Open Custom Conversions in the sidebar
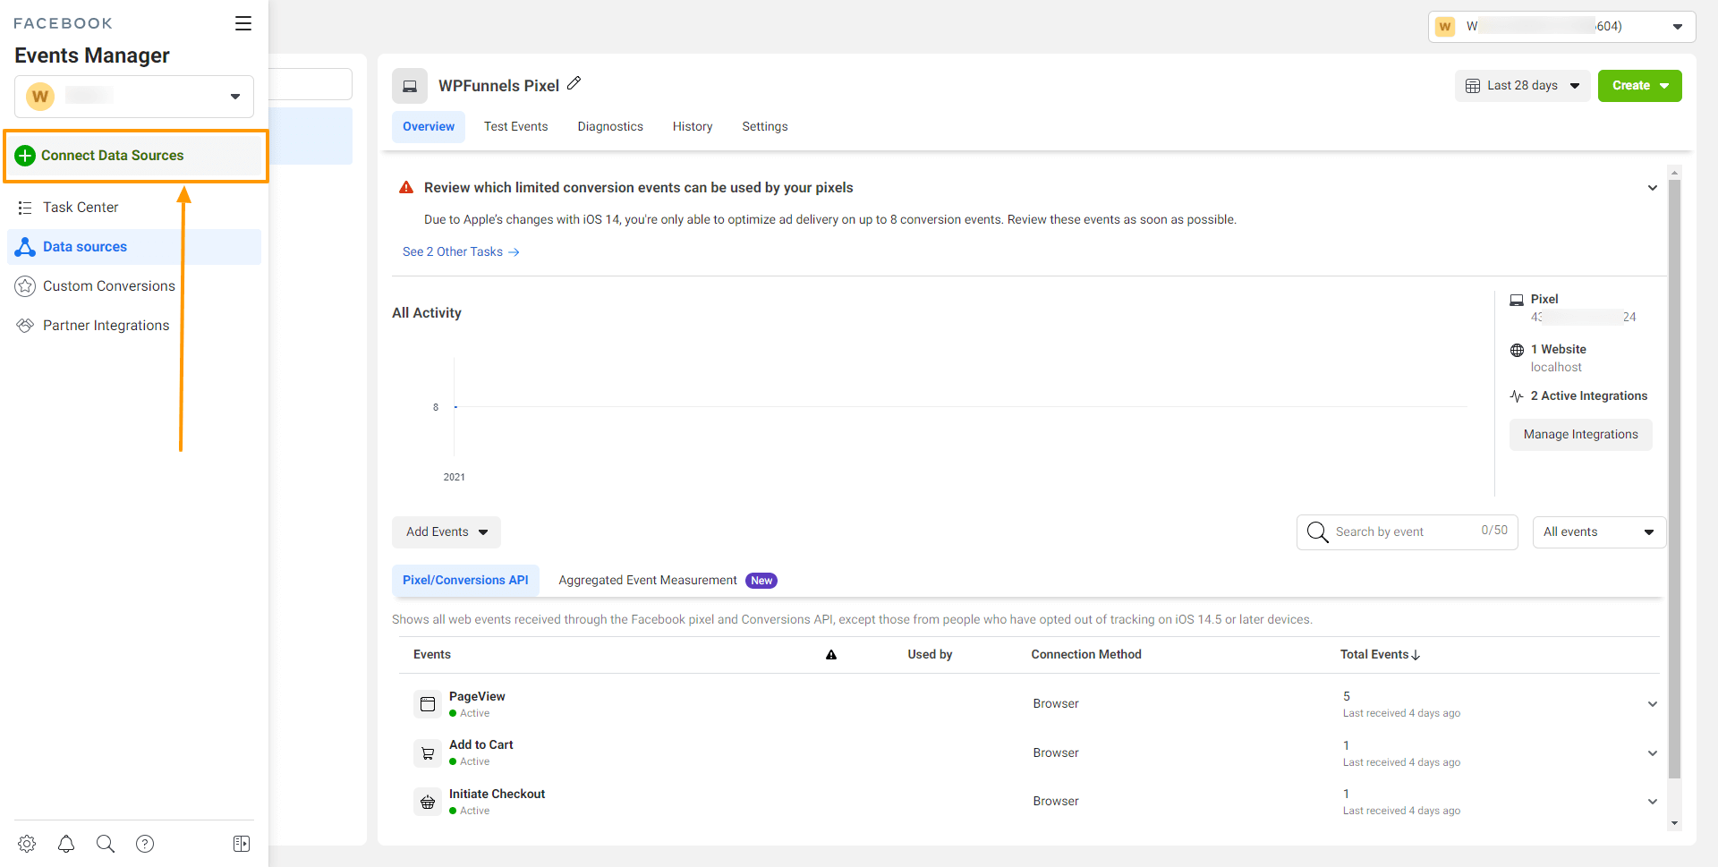This screenshot has height=867, width=1718. 109,286
